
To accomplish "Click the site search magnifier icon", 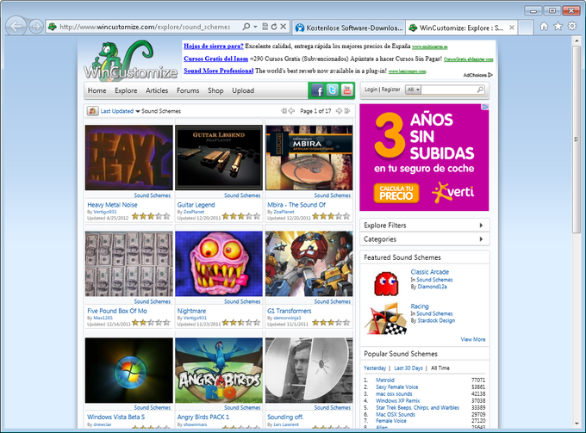I will coord(480,90).
